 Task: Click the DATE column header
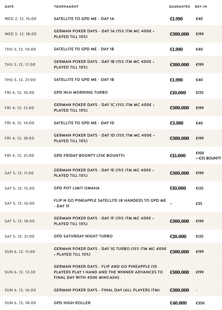(x=9, y=6)
